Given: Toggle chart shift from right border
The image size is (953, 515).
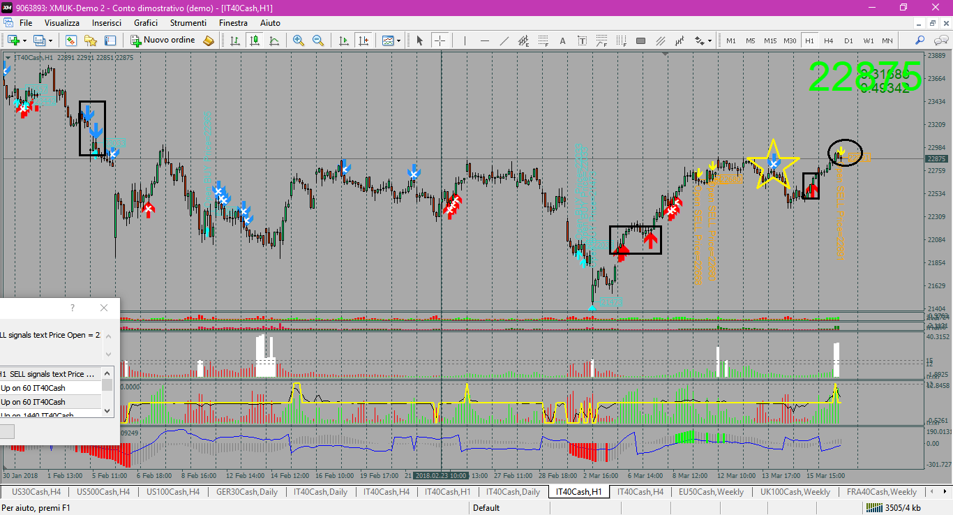Looking at the screenshot, I should [x=363, y=40].
